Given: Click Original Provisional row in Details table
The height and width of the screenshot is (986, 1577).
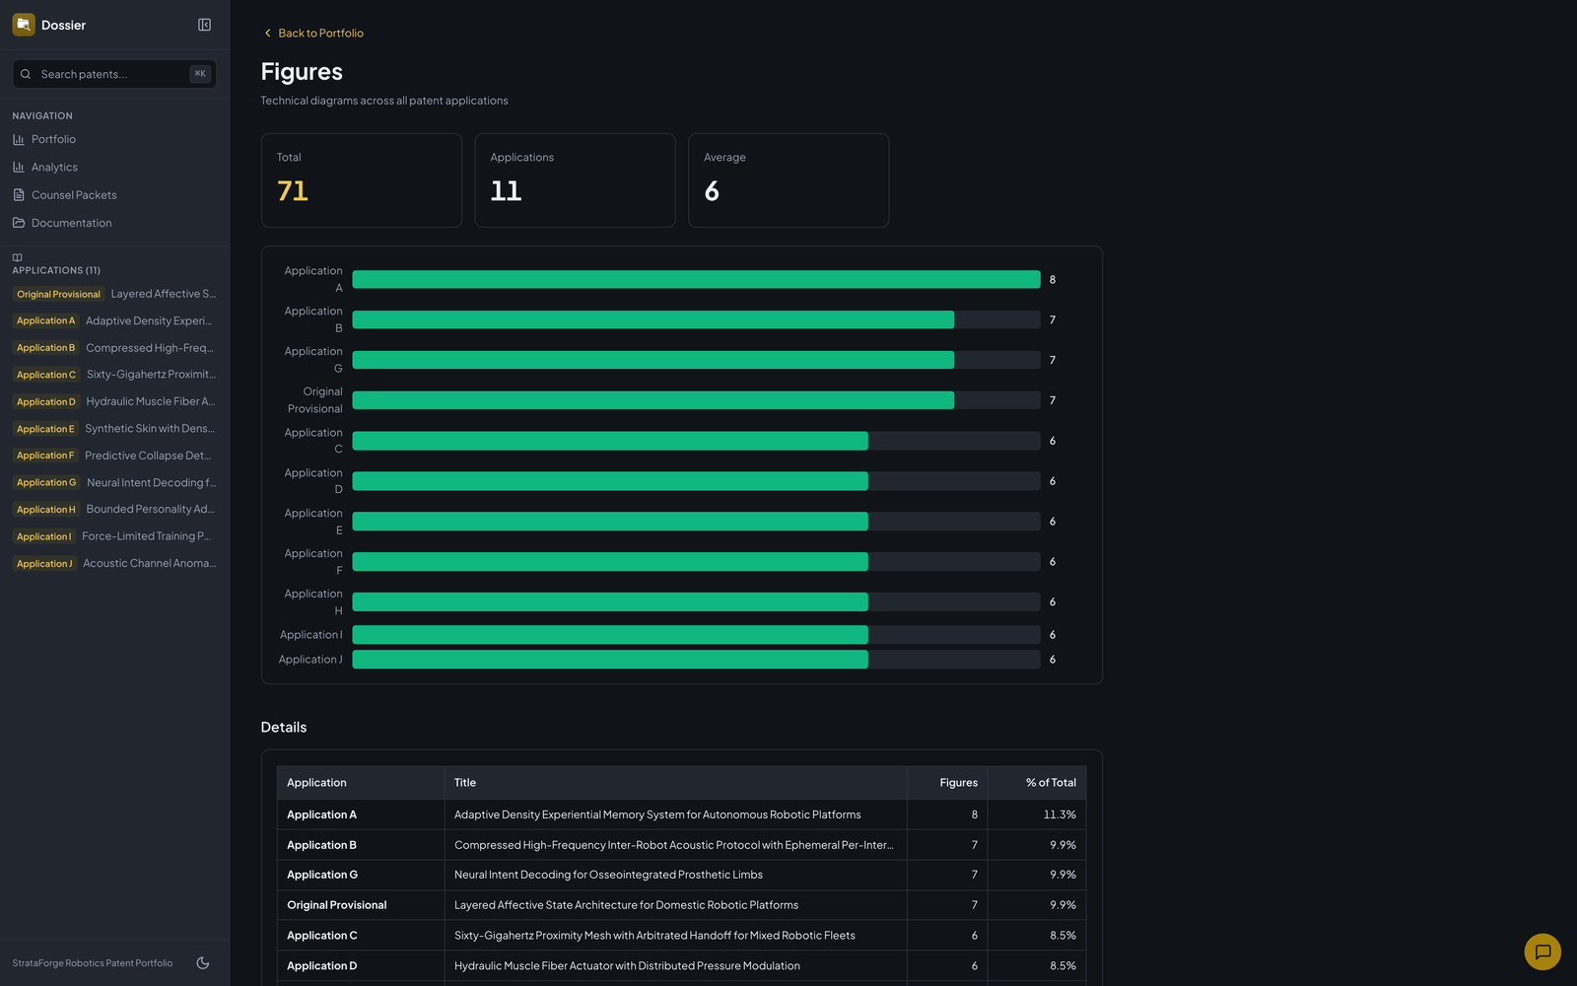Looking at the screenshot, I should pyautogui.click(x=681, y=905).
